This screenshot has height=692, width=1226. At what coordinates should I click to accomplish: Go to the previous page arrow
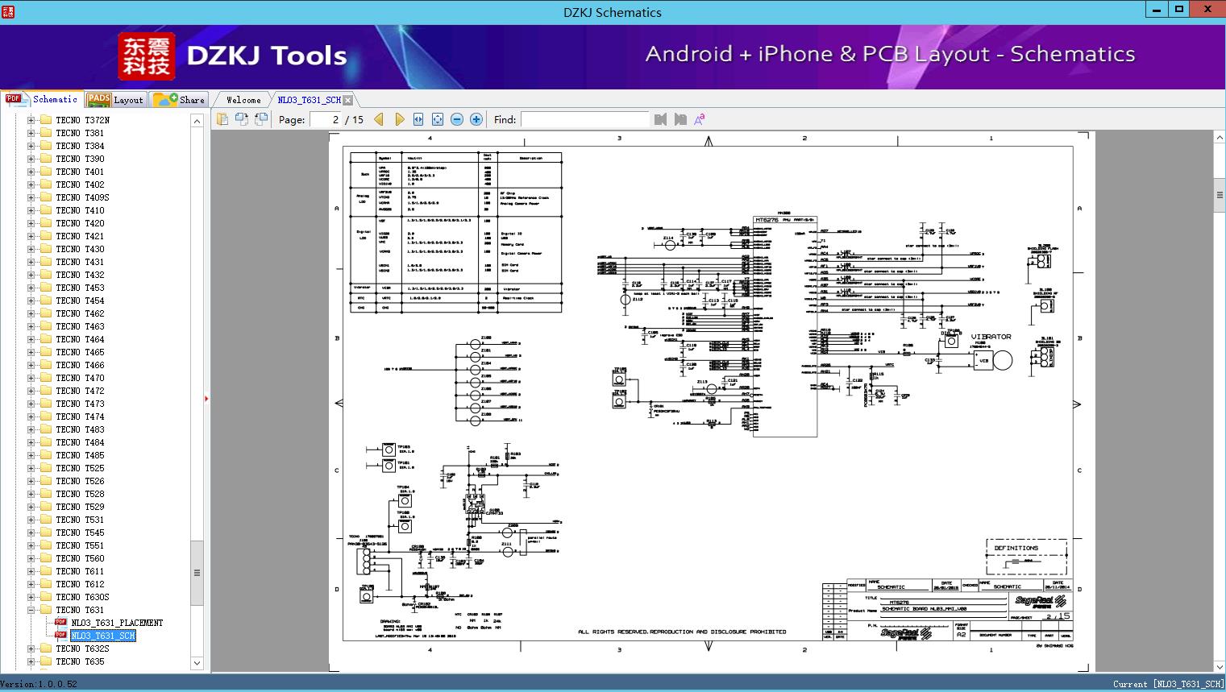point(379,119)
